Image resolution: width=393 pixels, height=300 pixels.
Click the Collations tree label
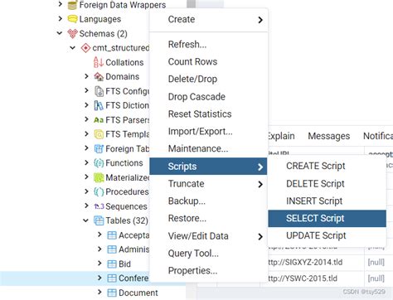point(124,62)
